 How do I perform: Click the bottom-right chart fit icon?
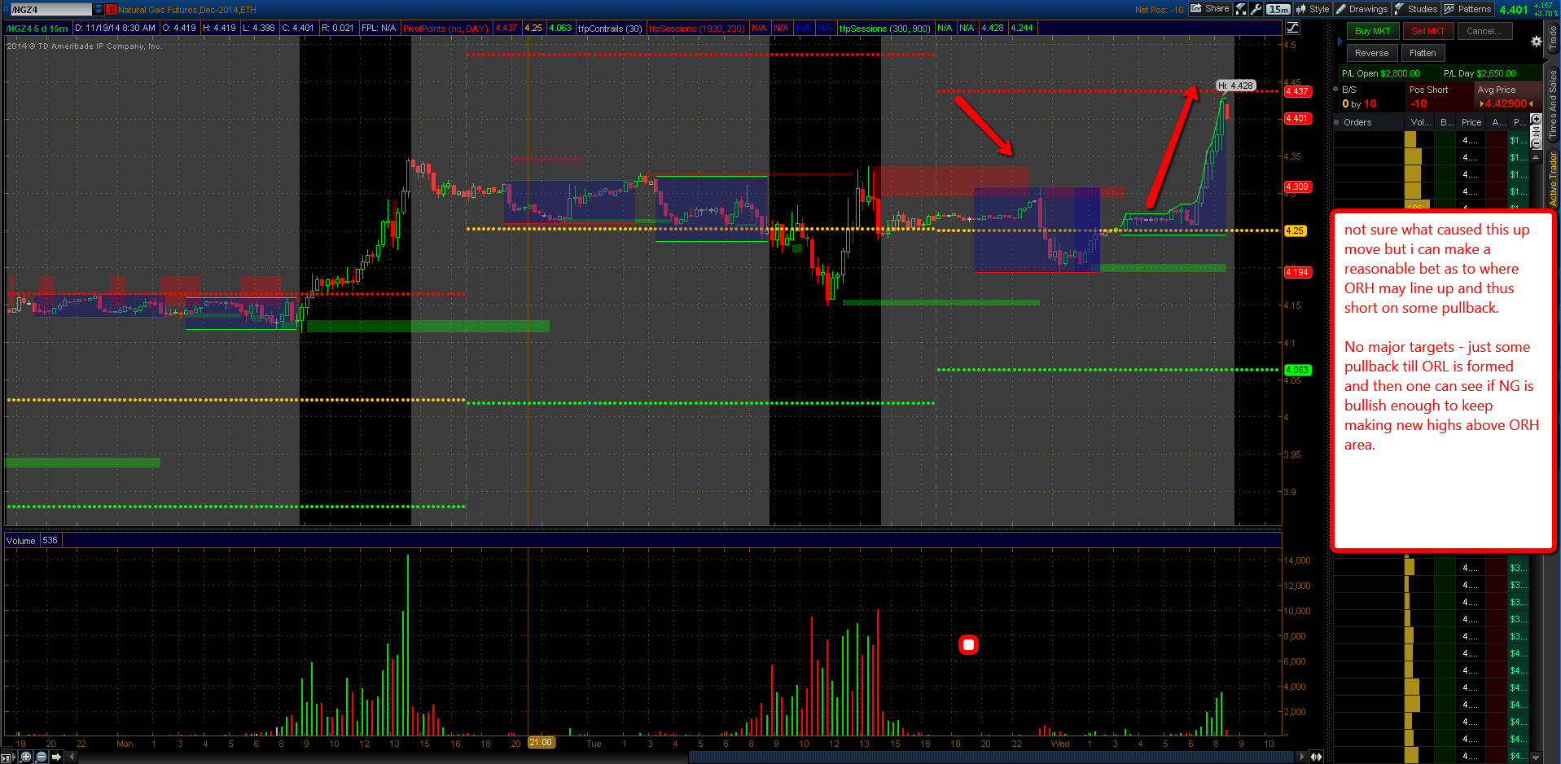pyautogui.click(x=1316, y=757)
